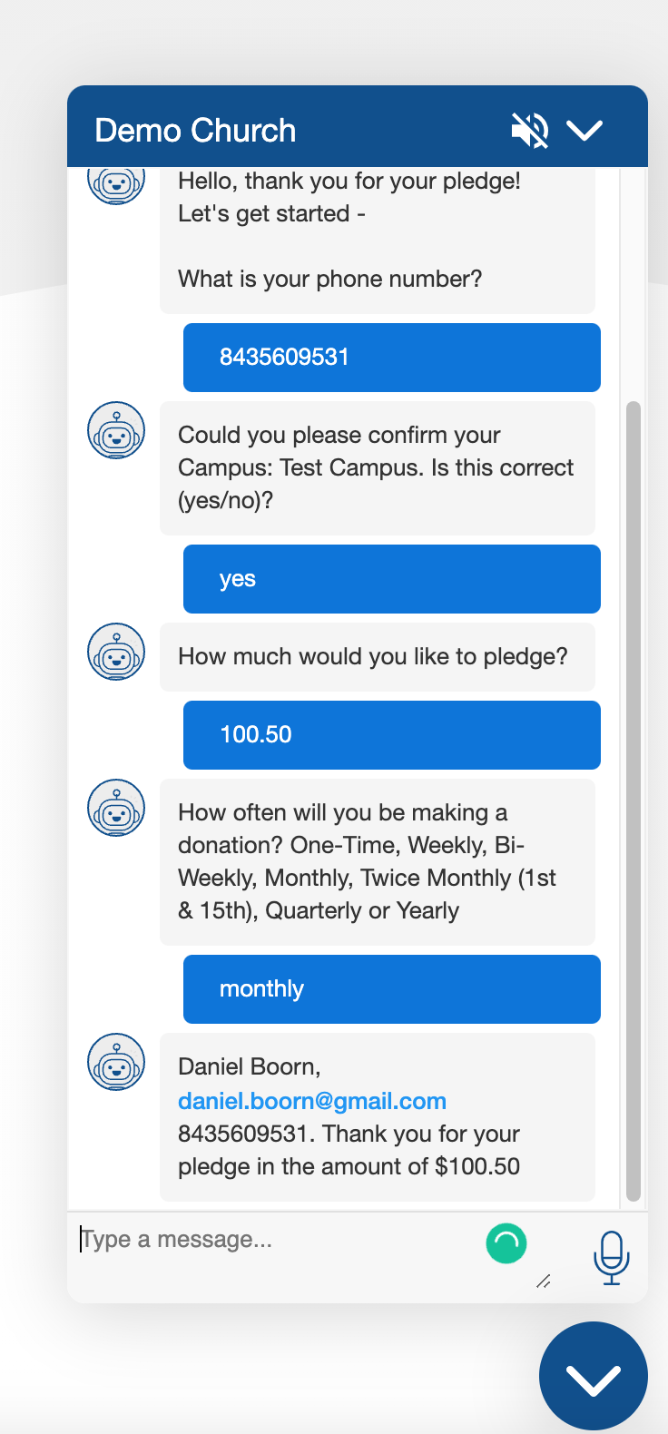The image size is (668, 1434).
Task: Click the Demo Church header title
Action: (x=195, y=131)
